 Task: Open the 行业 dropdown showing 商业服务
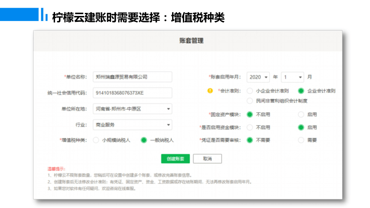tap(133, 125)
